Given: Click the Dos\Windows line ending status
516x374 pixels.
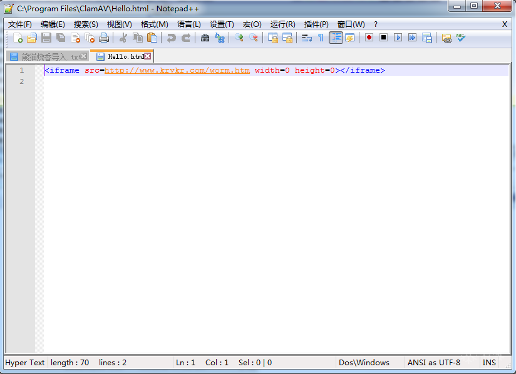Looking at the screenshot, I should [x=364, y=363].
